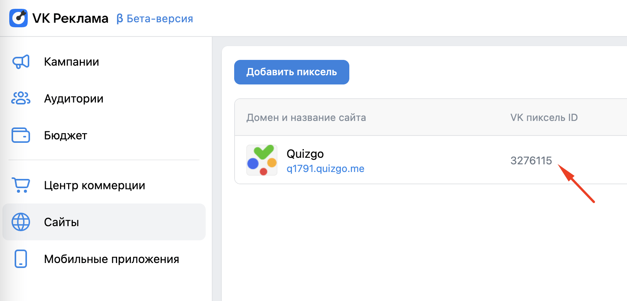Click the Домен и название сайта header
The width and height of the screenshot is (627, 301).
[306, 117]
